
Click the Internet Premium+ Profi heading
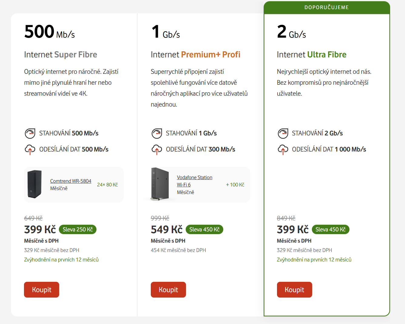[195, 55]
